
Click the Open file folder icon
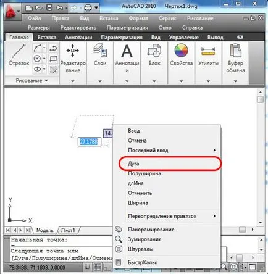pos(39,8)
